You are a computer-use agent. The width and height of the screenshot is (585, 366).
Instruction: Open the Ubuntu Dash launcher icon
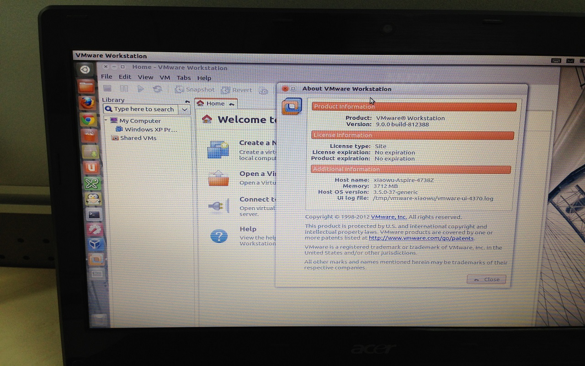click(x=85, y=70)
